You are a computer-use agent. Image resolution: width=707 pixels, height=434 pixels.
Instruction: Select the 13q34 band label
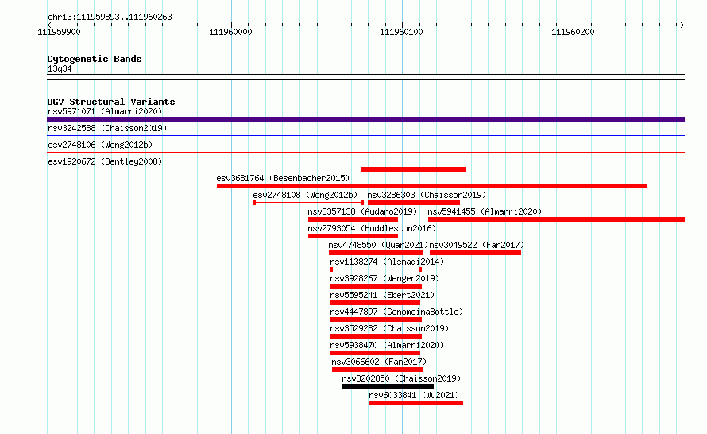pyautogui.click(x=60, y=68)
